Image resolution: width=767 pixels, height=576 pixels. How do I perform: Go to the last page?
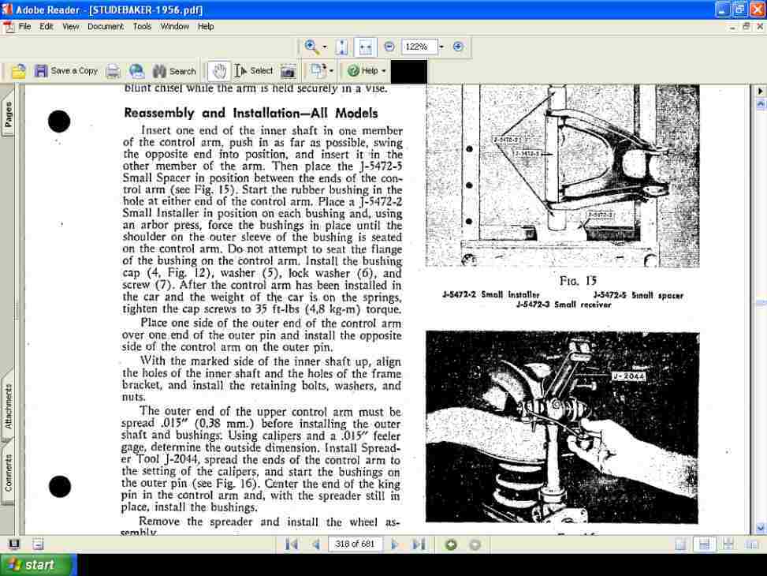[x=419, y=544]
